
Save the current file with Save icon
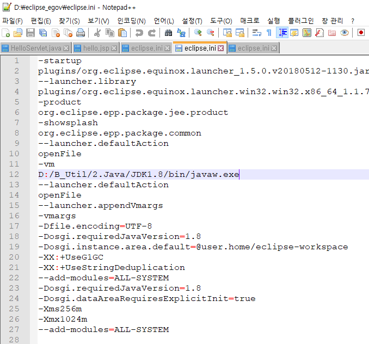click(30, 33)
